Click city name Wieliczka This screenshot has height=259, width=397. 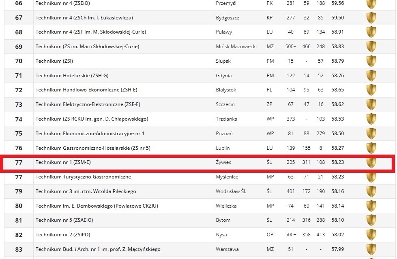226,206
